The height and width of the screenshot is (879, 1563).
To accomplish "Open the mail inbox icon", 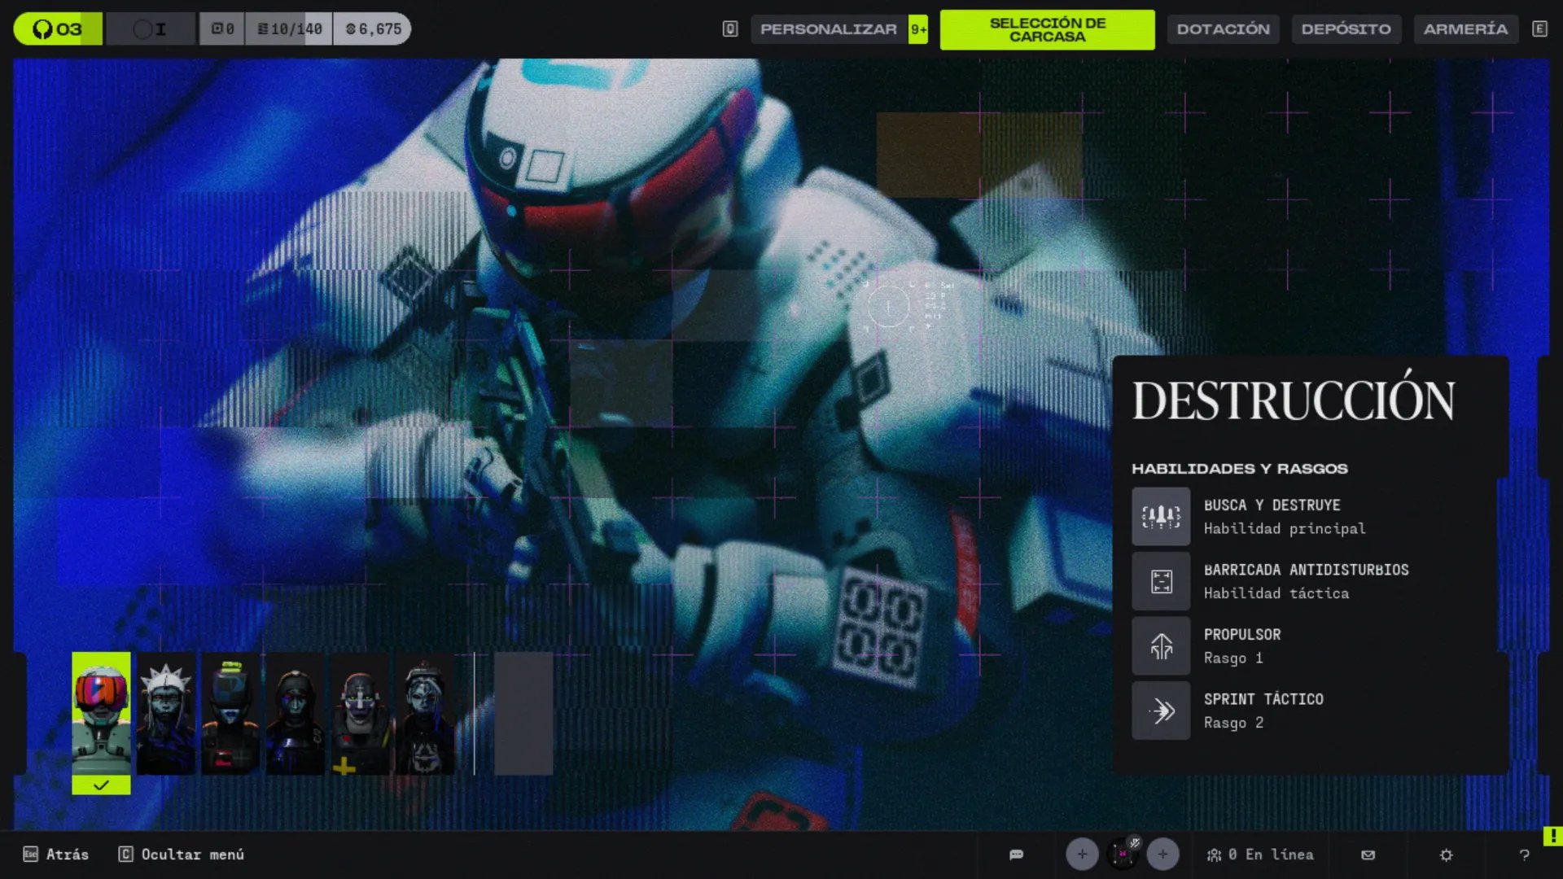I will coord(1368,855).
